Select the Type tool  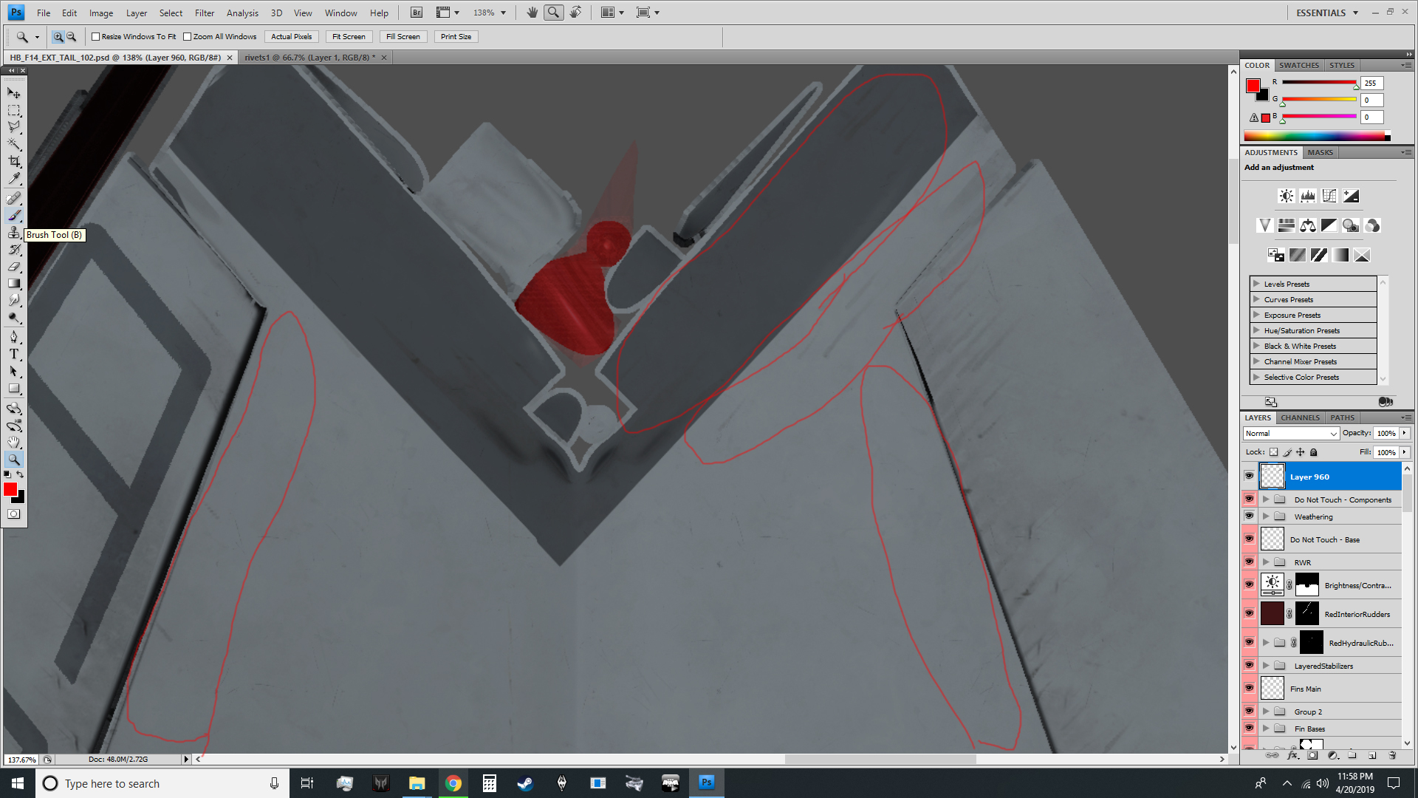coord(14,355)
